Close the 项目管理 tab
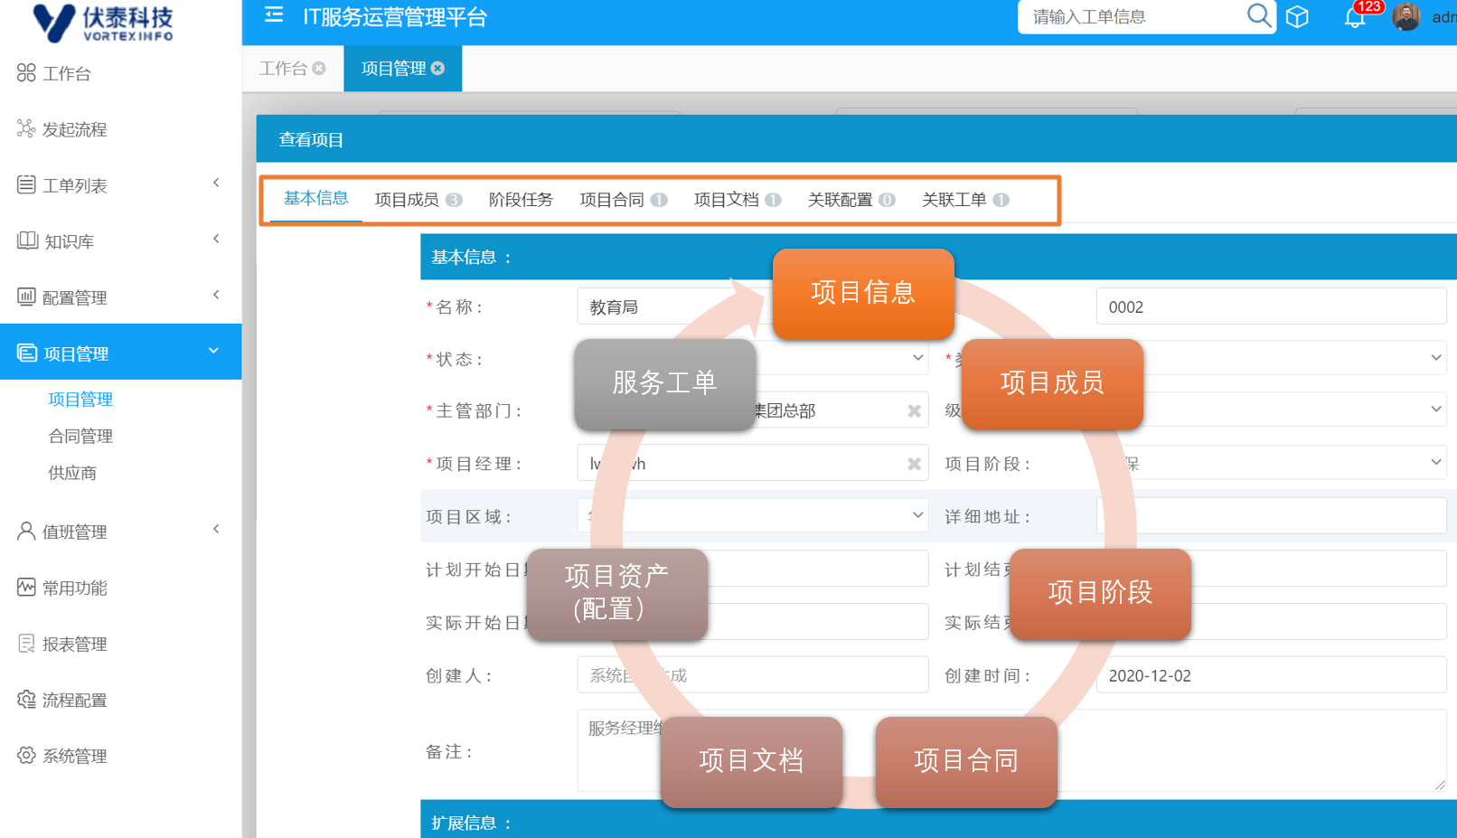Viewport: 1457px width, 838px height. (438, 69)
